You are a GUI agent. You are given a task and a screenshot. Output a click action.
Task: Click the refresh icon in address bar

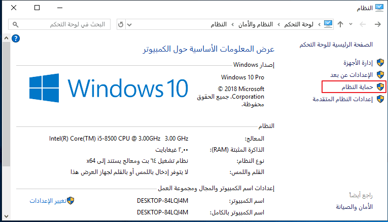click(121, 24)
